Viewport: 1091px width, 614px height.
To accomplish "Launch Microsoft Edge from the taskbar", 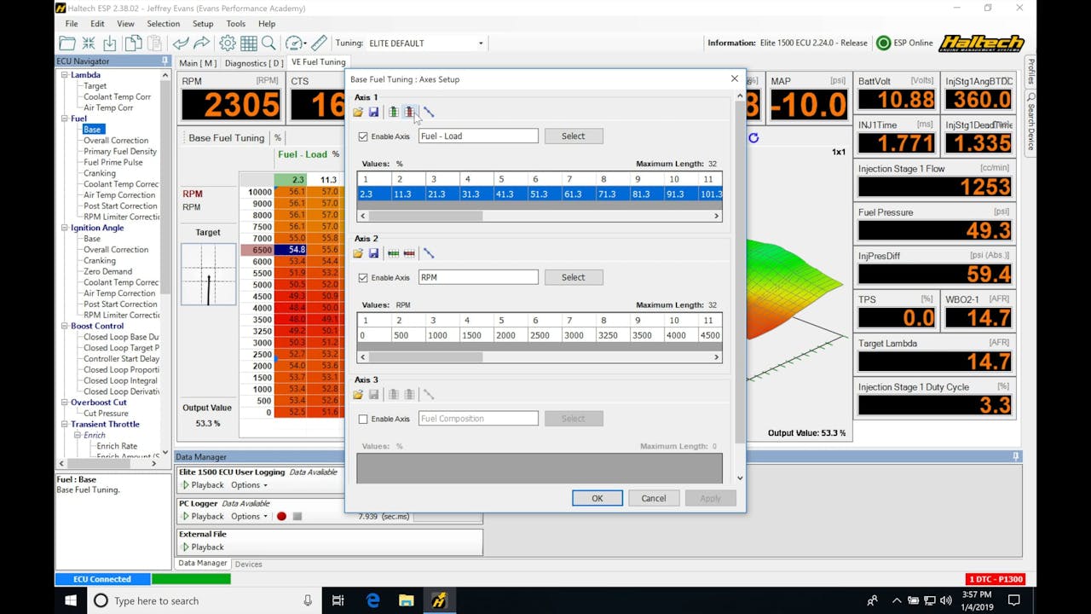I will (372, 600).
